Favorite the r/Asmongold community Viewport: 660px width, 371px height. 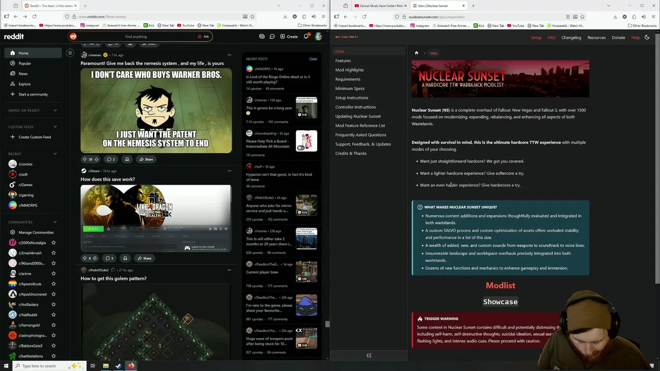point(54,325)
